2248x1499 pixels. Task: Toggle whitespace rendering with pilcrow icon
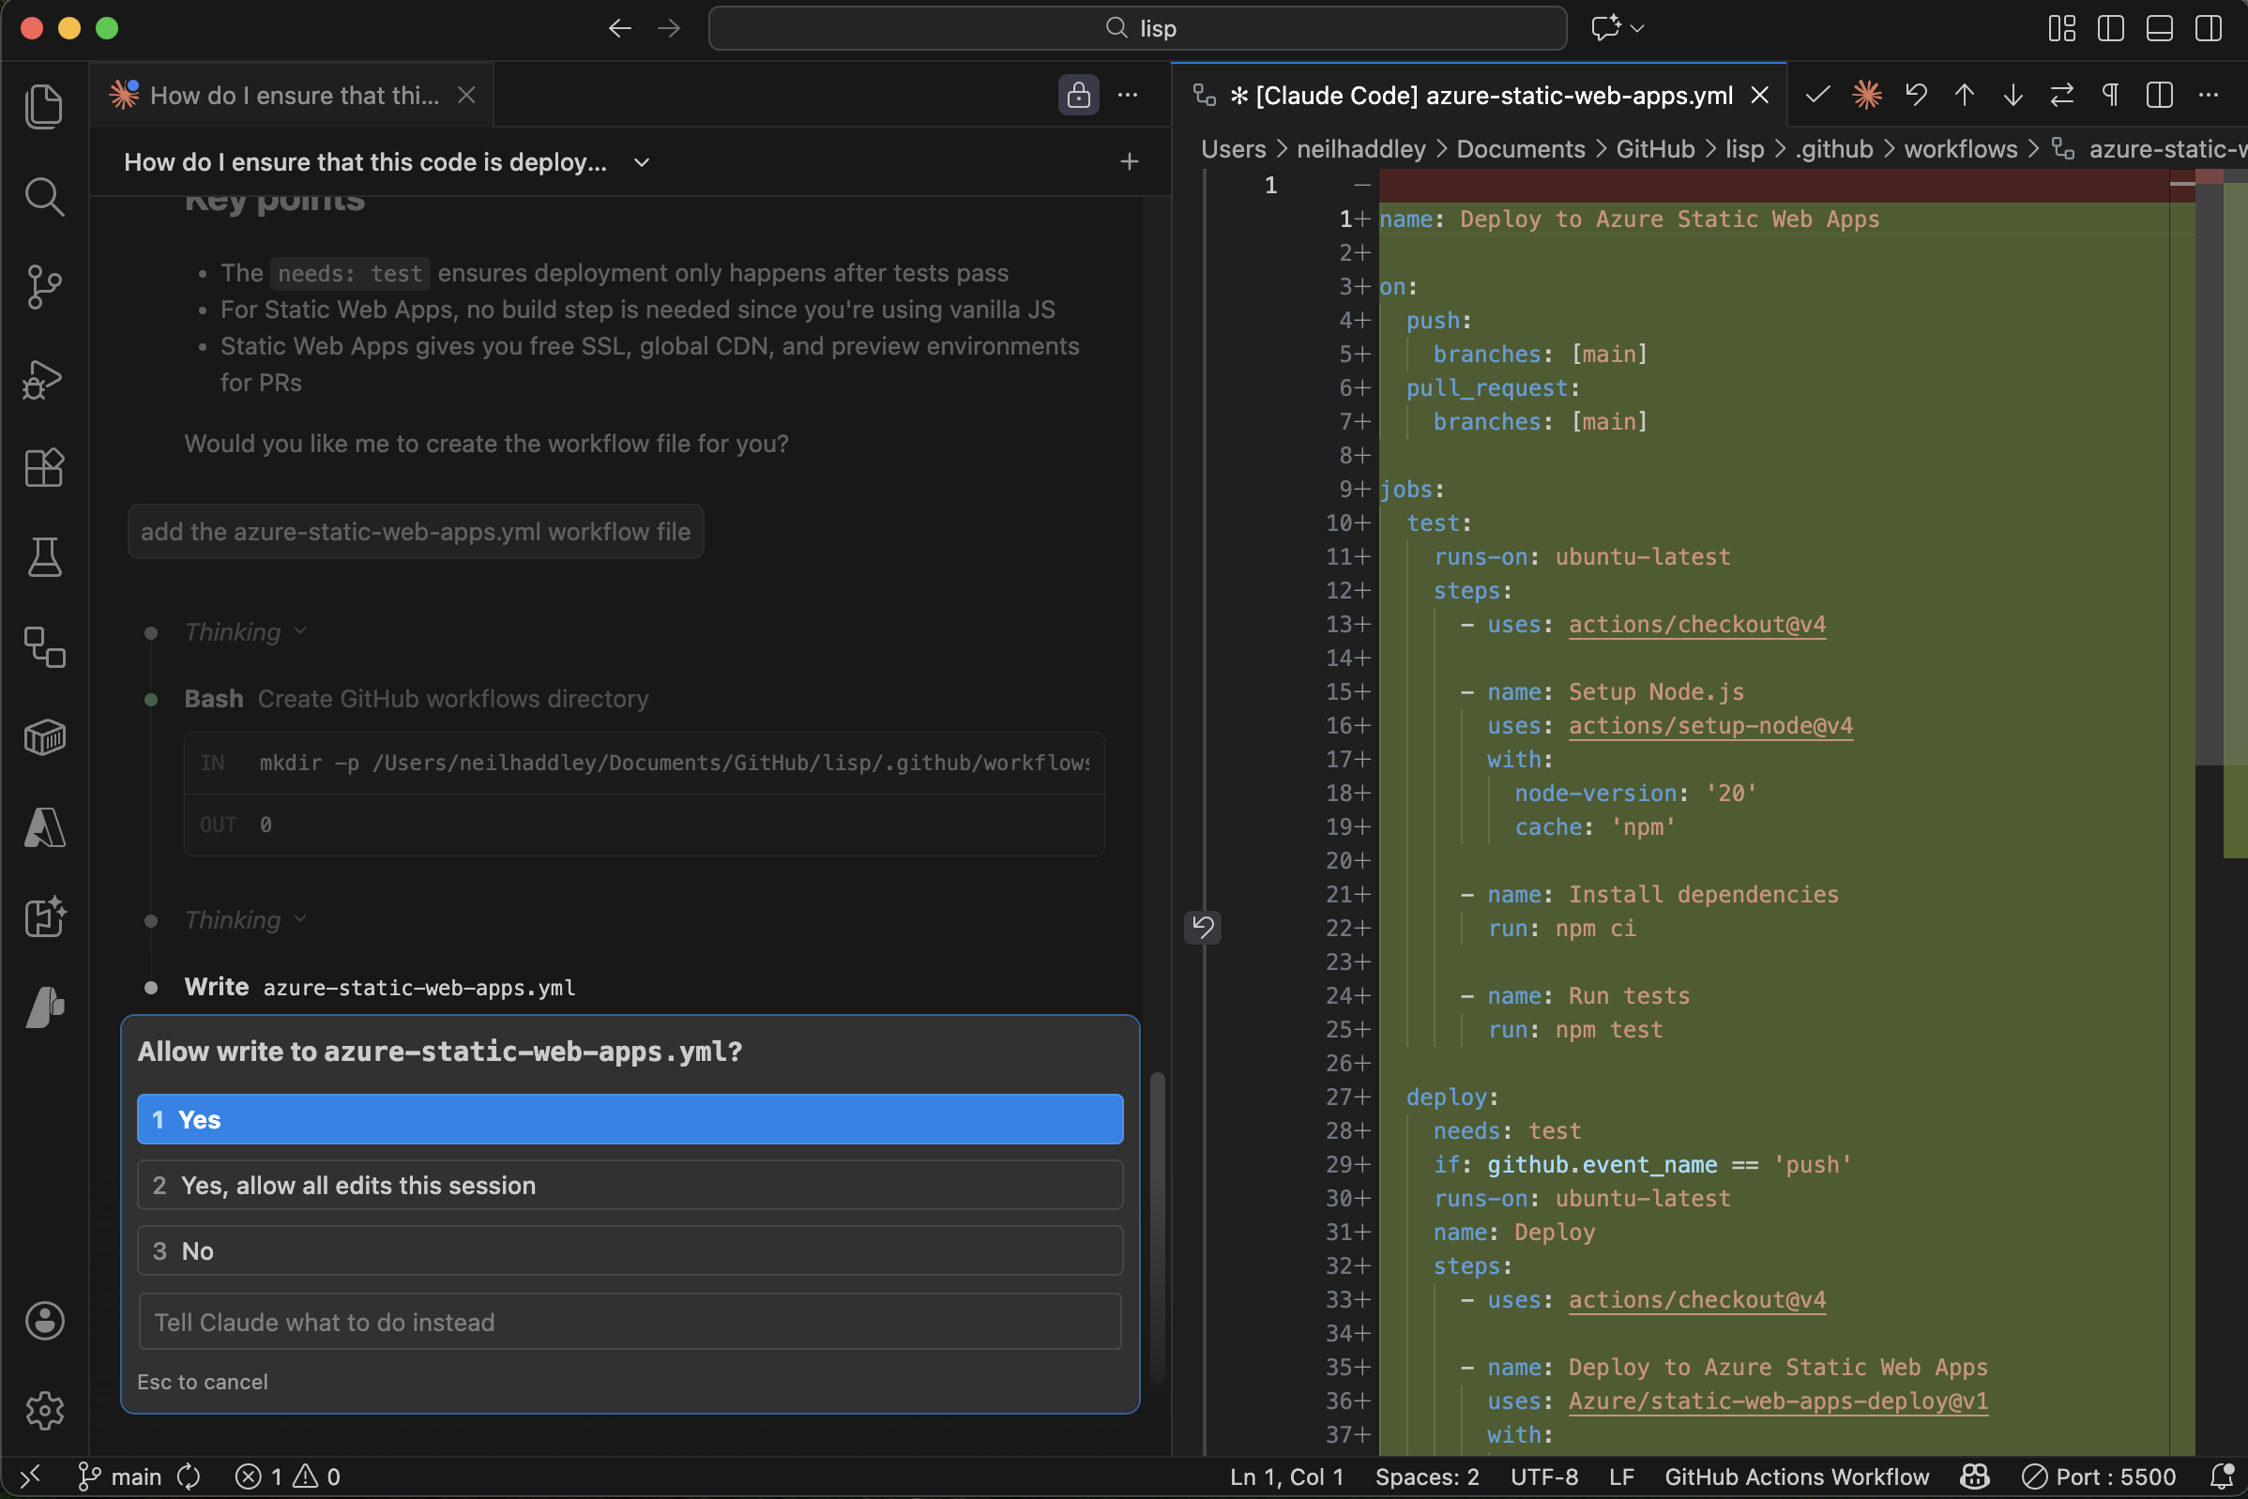point(2109,95)
